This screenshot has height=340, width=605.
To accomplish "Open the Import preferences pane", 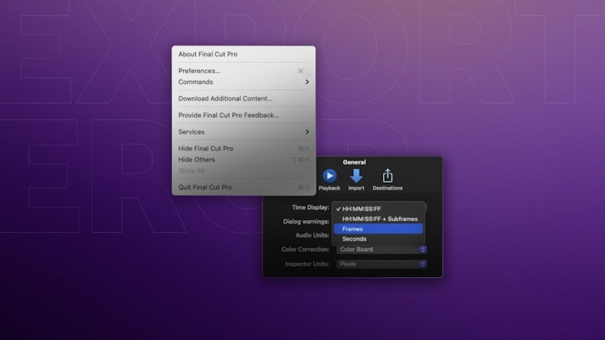I will pos(356,178).
